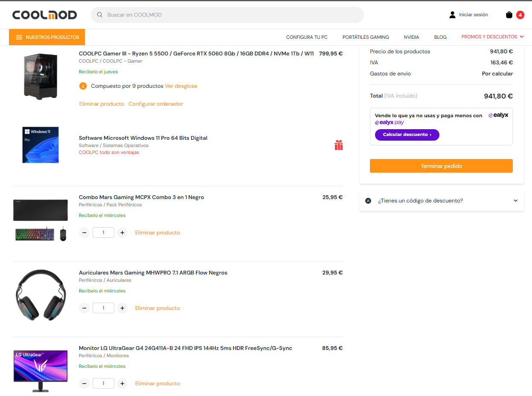This screenshot has height=396, width=532.
Task: Click the search magnifier icon
Action: pyautogui.click(x=100, y=15)
